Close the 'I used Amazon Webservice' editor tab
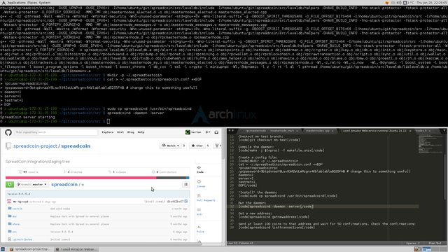Viewport: 448px width, 252px height. pos(410,131)
